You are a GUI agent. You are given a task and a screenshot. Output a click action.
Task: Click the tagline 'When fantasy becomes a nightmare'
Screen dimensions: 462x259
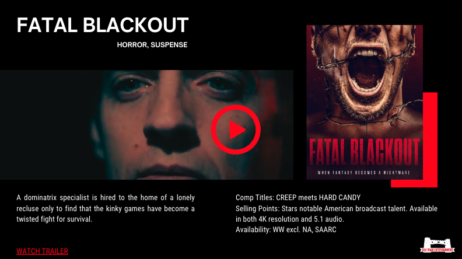(x=364, y=173)
